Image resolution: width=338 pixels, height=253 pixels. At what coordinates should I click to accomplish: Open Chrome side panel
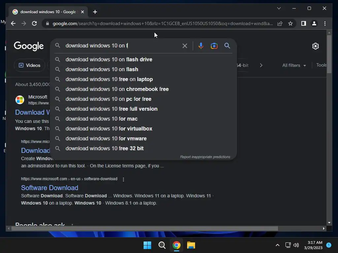304,23
